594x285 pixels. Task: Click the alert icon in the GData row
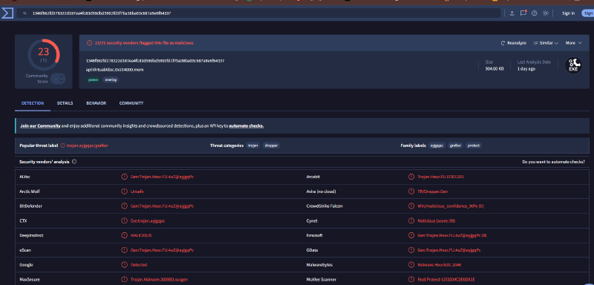tap(411, 250)
